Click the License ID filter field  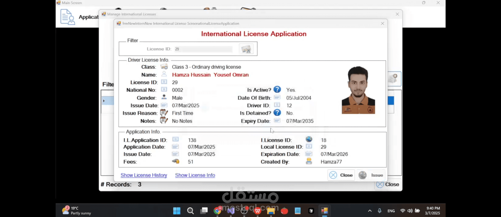pos(203,49)
